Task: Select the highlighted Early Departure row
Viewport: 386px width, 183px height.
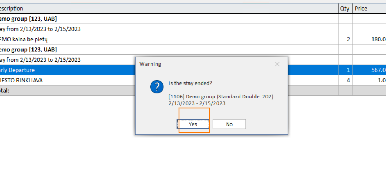Action: [193, 70]
